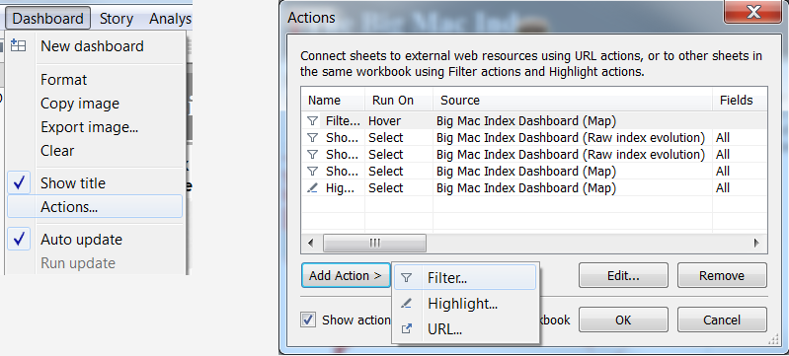The width and height of the screenshot is (789, 356).
Task: Click the horizontal scrollbar thumb
Action: point(374,243)
